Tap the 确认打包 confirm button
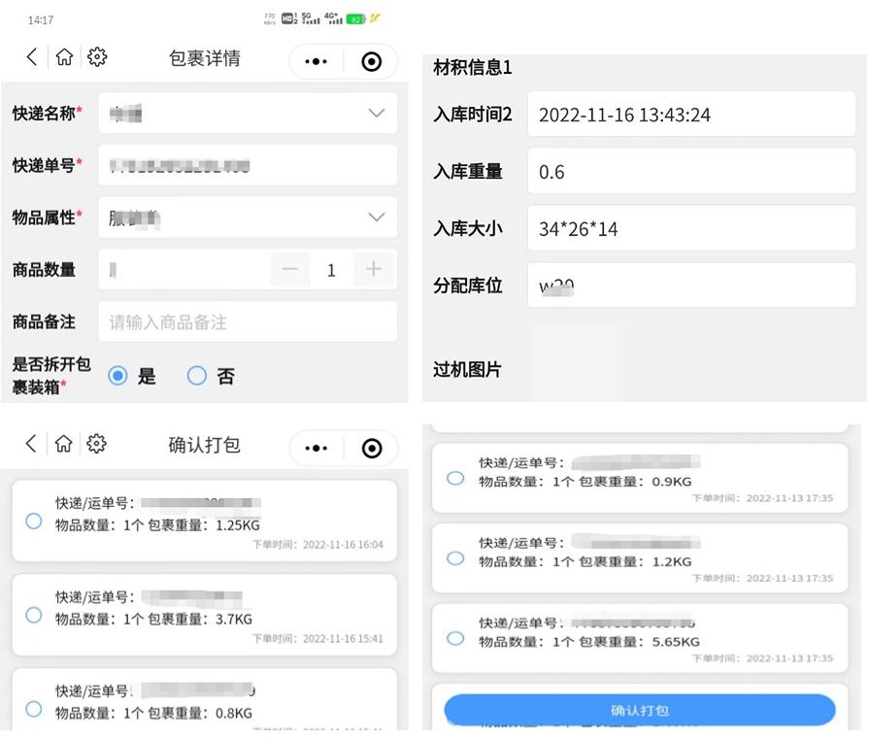 pyautogui.click(x=638, y=710)
